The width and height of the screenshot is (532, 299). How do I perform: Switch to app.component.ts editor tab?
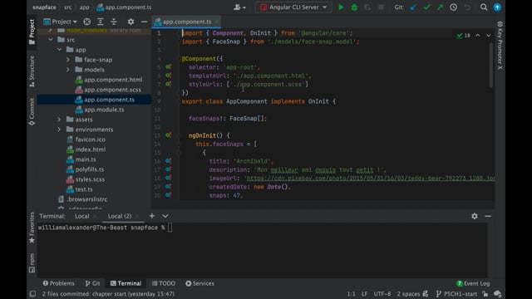click(x=186, y=22)
